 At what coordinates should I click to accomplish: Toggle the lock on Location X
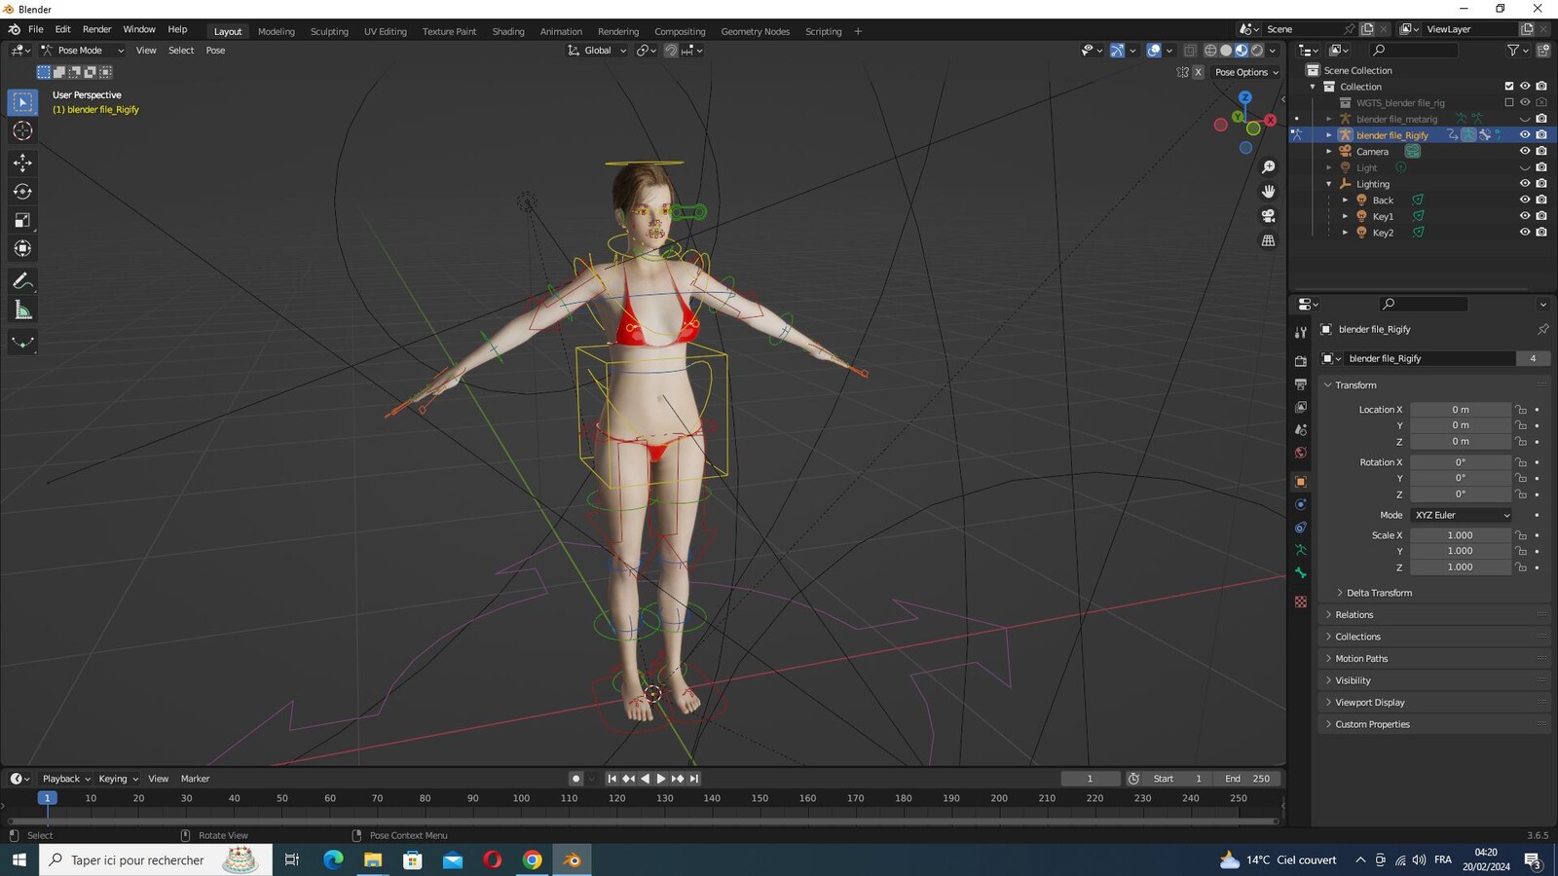[1521, 410]
